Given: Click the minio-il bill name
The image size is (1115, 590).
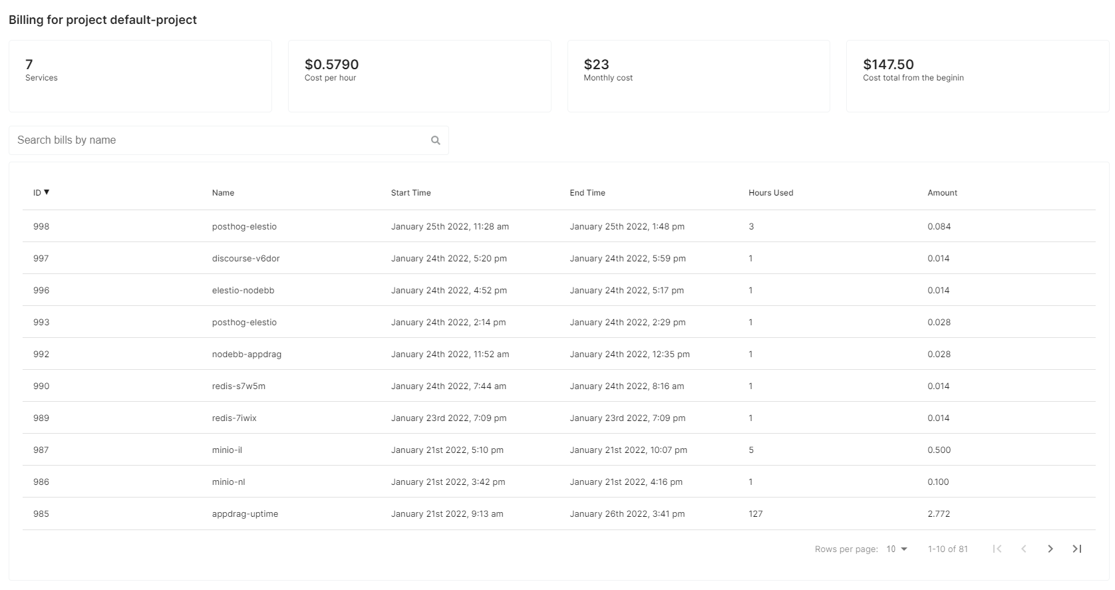Looking at the screenshot, I should [x=227, y=450].
